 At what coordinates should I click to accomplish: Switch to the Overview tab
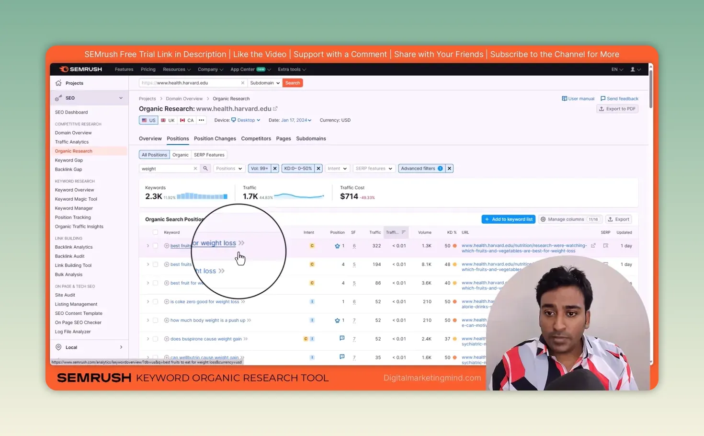coord(150,138)
